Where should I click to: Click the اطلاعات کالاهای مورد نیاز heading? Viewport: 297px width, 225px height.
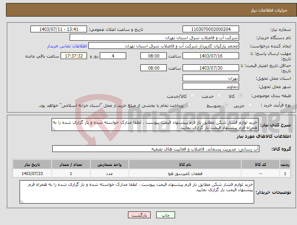coord(263,136)
